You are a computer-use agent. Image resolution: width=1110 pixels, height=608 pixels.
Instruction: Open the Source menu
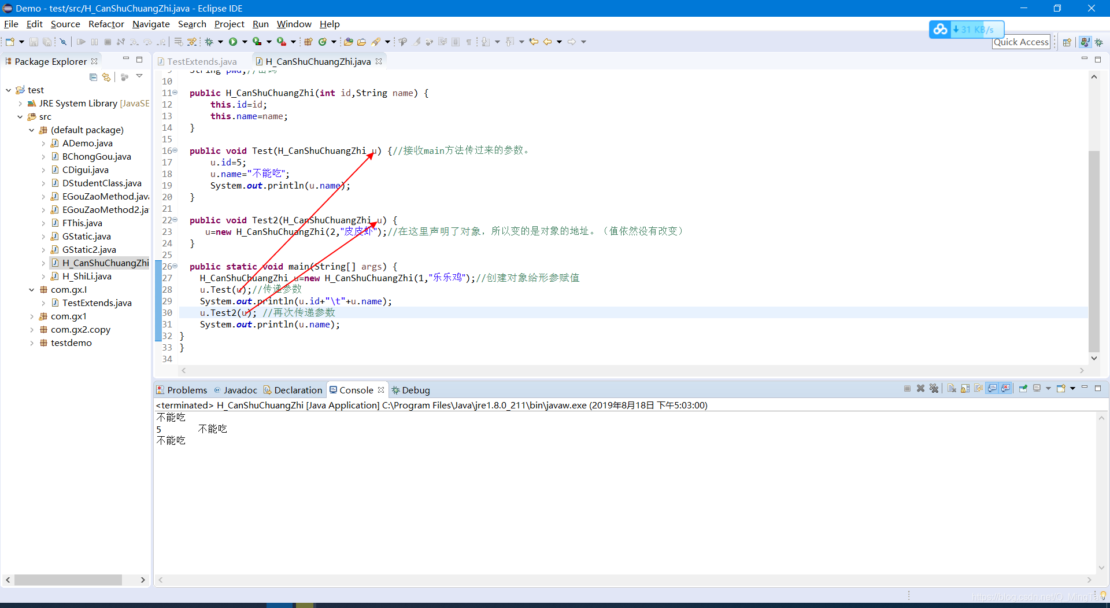pos(65,24)
